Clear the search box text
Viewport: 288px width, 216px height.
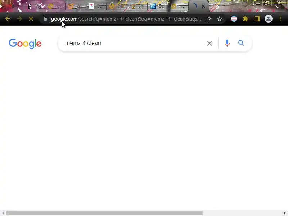[x=210, y=43]
